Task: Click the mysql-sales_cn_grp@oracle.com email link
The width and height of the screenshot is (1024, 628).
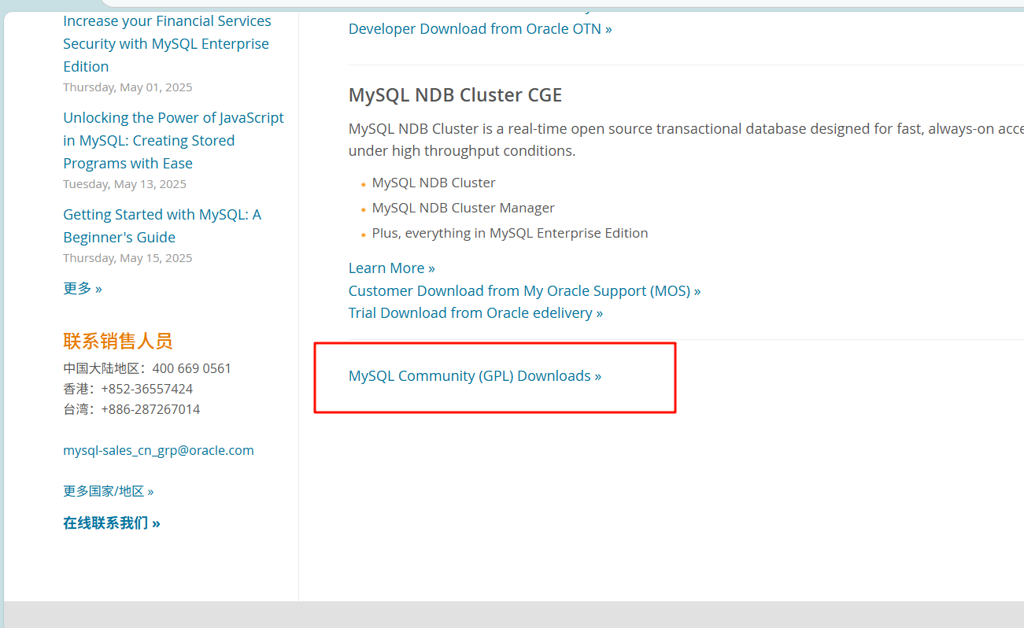Action: coord(158,451)
